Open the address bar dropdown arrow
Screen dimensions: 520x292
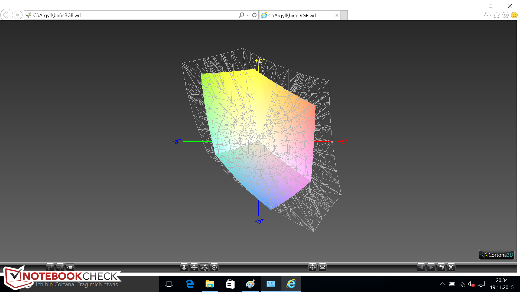pyautogui.click(x=248, y=15)
